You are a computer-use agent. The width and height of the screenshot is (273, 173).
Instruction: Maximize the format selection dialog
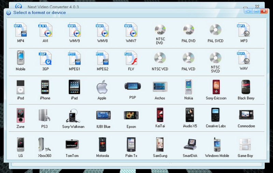pyautogui.click(x=256, y=11)
